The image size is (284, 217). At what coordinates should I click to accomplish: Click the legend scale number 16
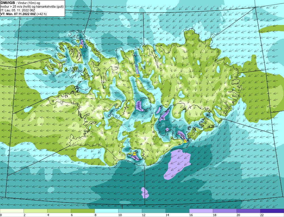[x=191, y=215]
